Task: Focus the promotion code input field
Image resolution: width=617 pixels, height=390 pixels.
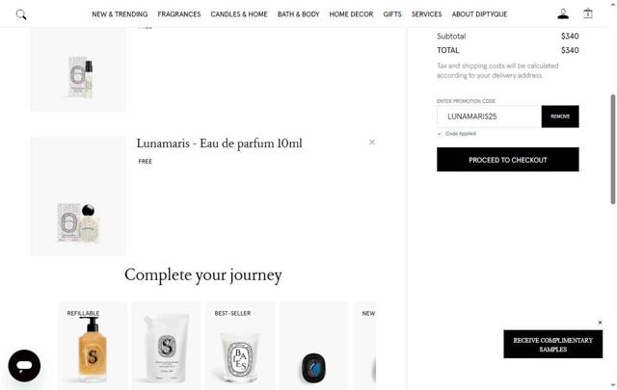Action: pos(489,117)
